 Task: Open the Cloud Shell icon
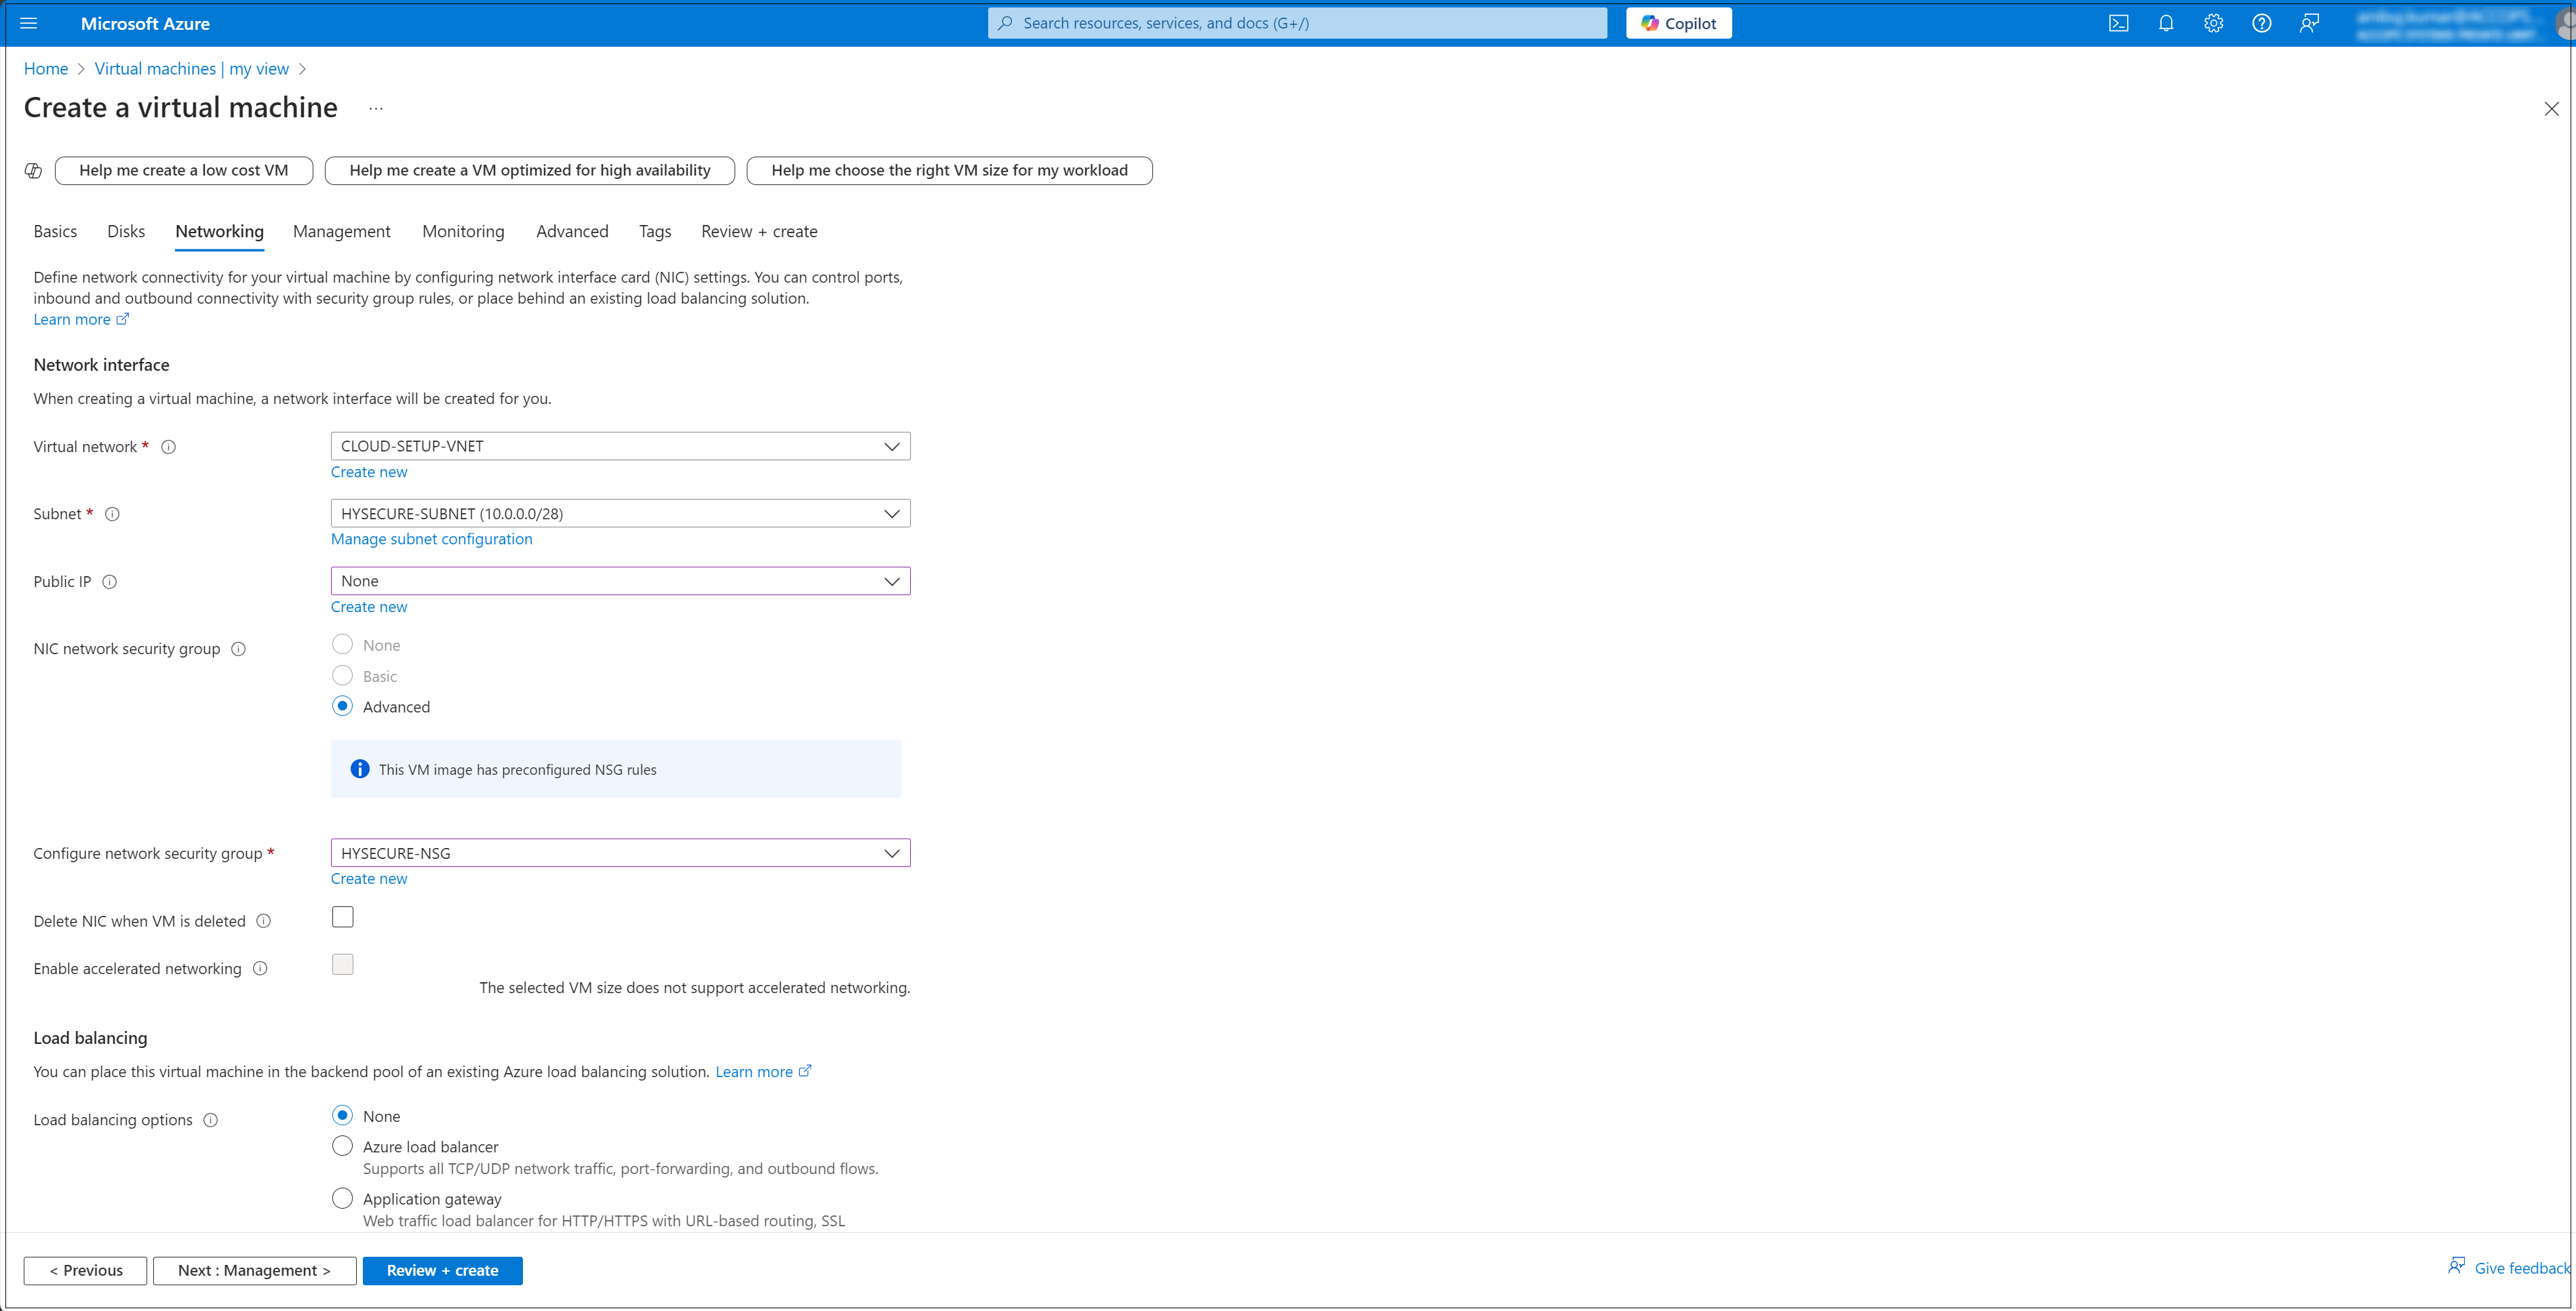pyautogui.click(x=2118, y=23)
